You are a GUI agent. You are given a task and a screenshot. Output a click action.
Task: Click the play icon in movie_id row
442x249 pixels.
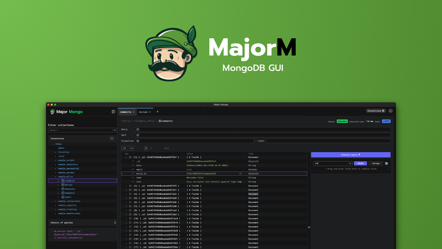(x=240, y=174)
